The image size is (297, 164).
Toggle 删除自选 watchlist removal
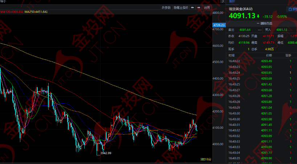pyautogui.click(x=264, y=24)
